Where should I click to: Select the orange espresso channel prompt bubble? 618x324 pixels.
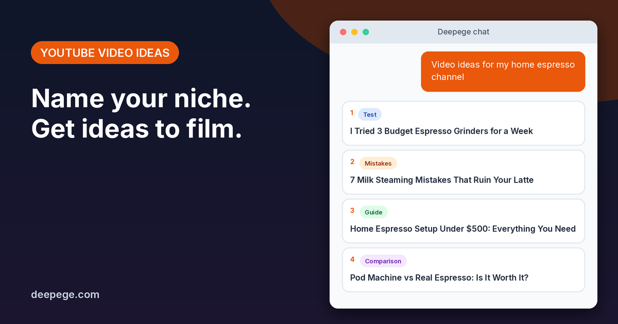[503, 71]
